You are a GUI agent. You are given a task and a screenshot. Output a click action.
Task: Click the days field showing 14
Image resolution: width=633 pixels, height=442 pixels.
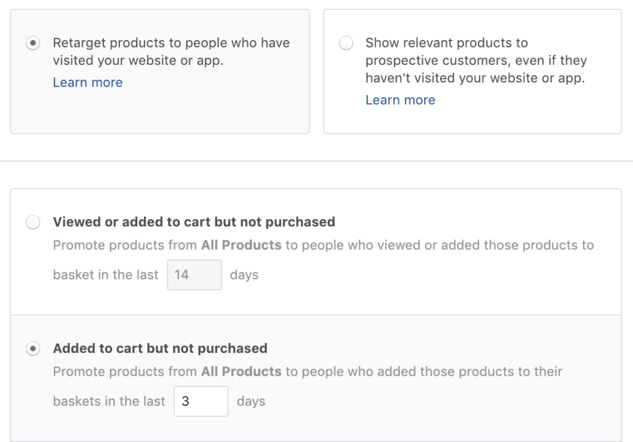click(195, 275)
